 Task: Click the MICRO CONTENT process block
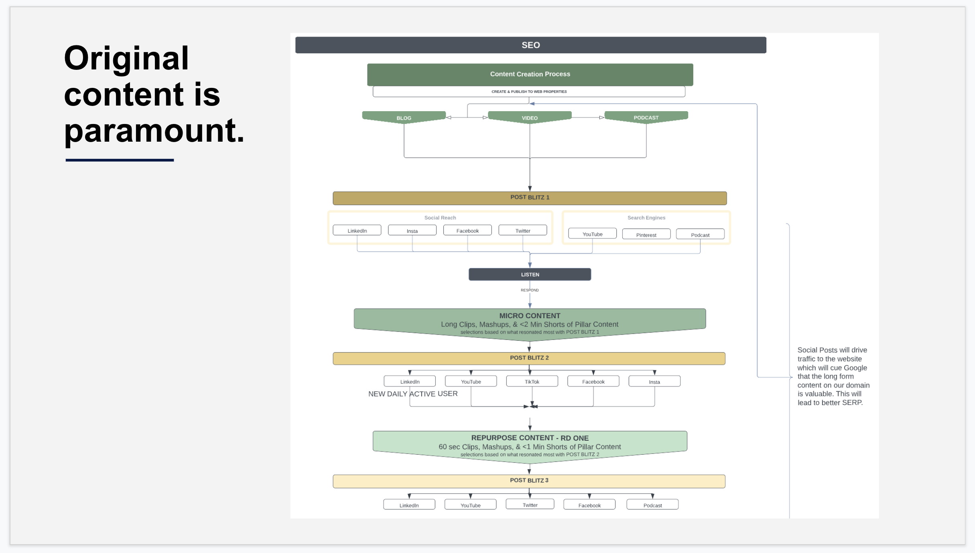[529, 321]
